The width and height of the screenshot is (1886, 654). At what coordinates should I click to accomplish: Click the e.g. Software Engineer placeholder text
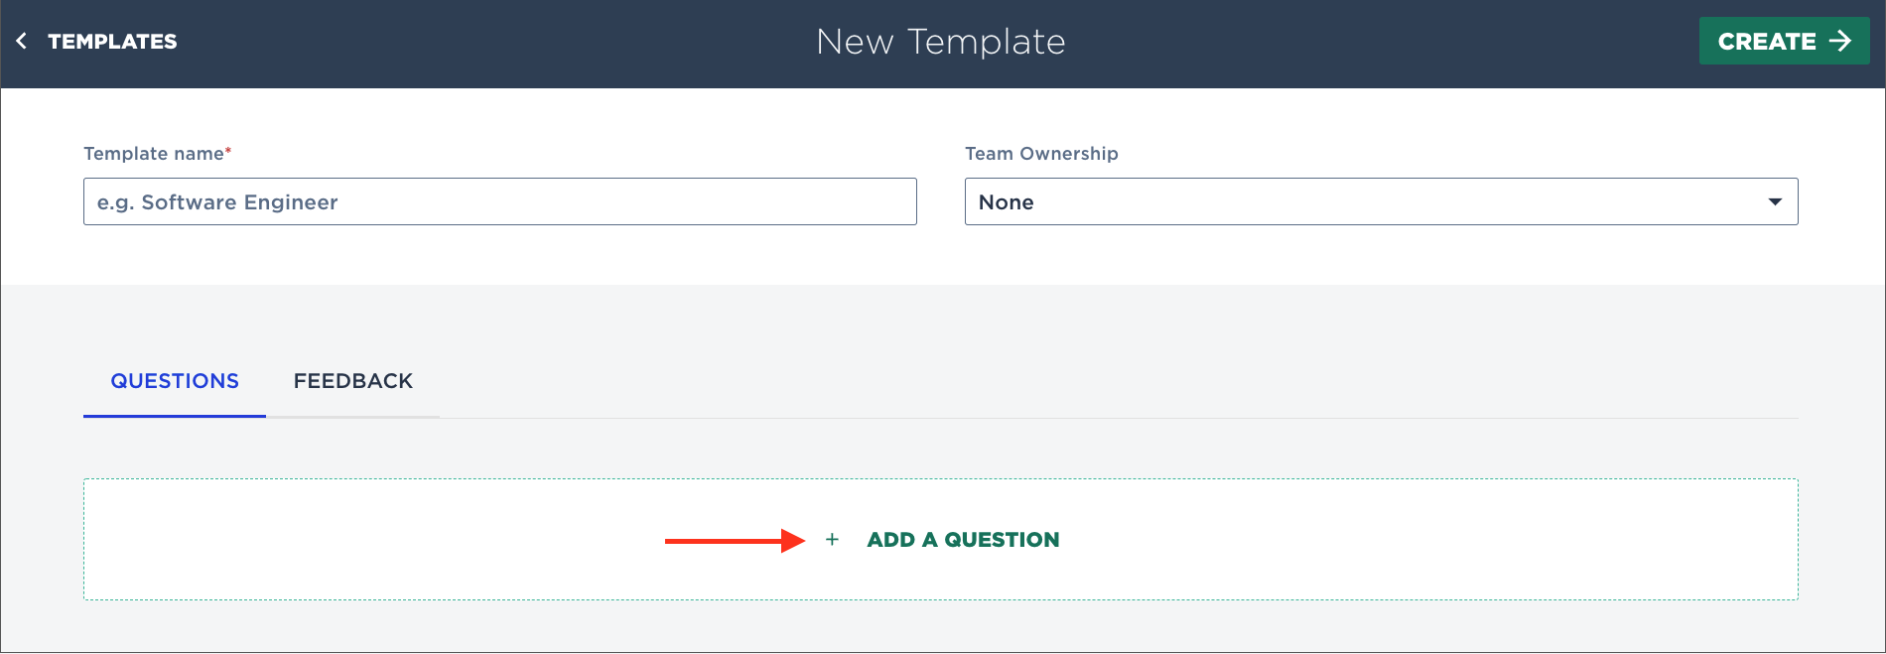click(x=217, y=202)
